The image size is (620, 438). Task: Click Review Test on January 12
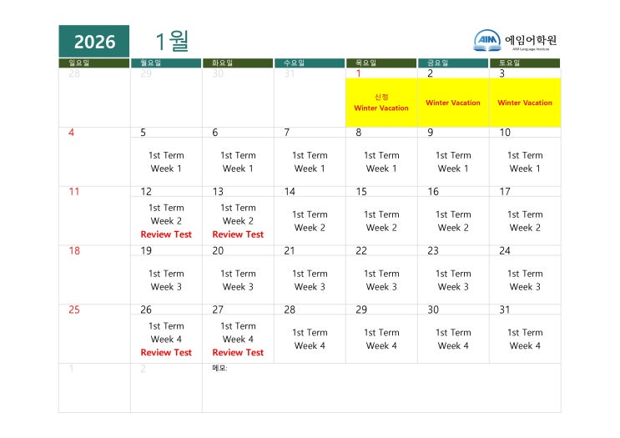166,234
